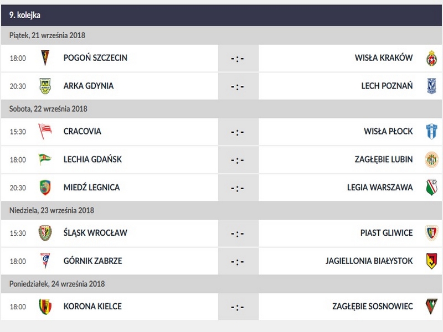This screenshot has height=332, width=443.
Task: Click the Miedź Legnica vs Legia score box
Action: point(238,188)
